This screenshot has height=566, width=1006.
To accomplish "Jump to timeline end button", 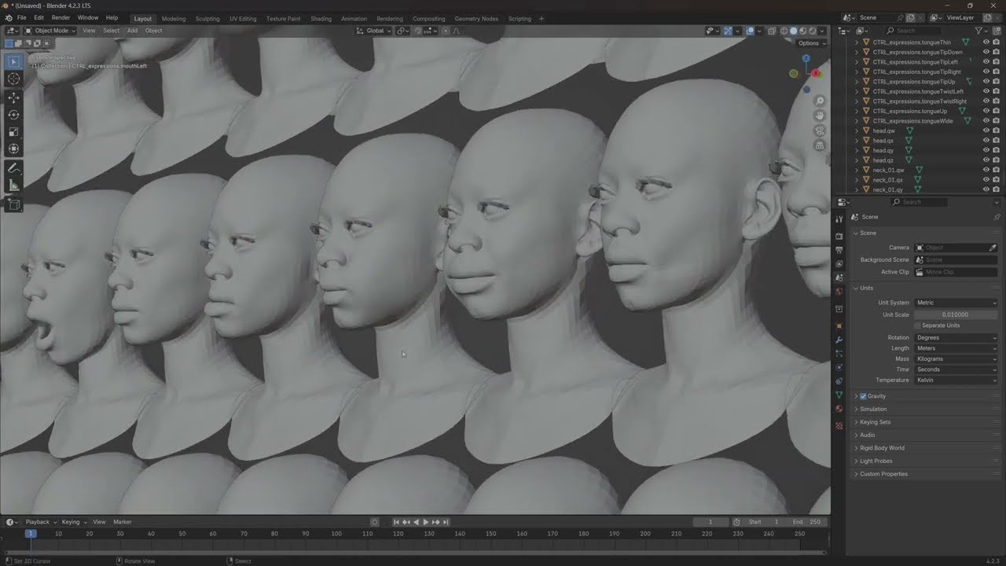I will [446, 522].
